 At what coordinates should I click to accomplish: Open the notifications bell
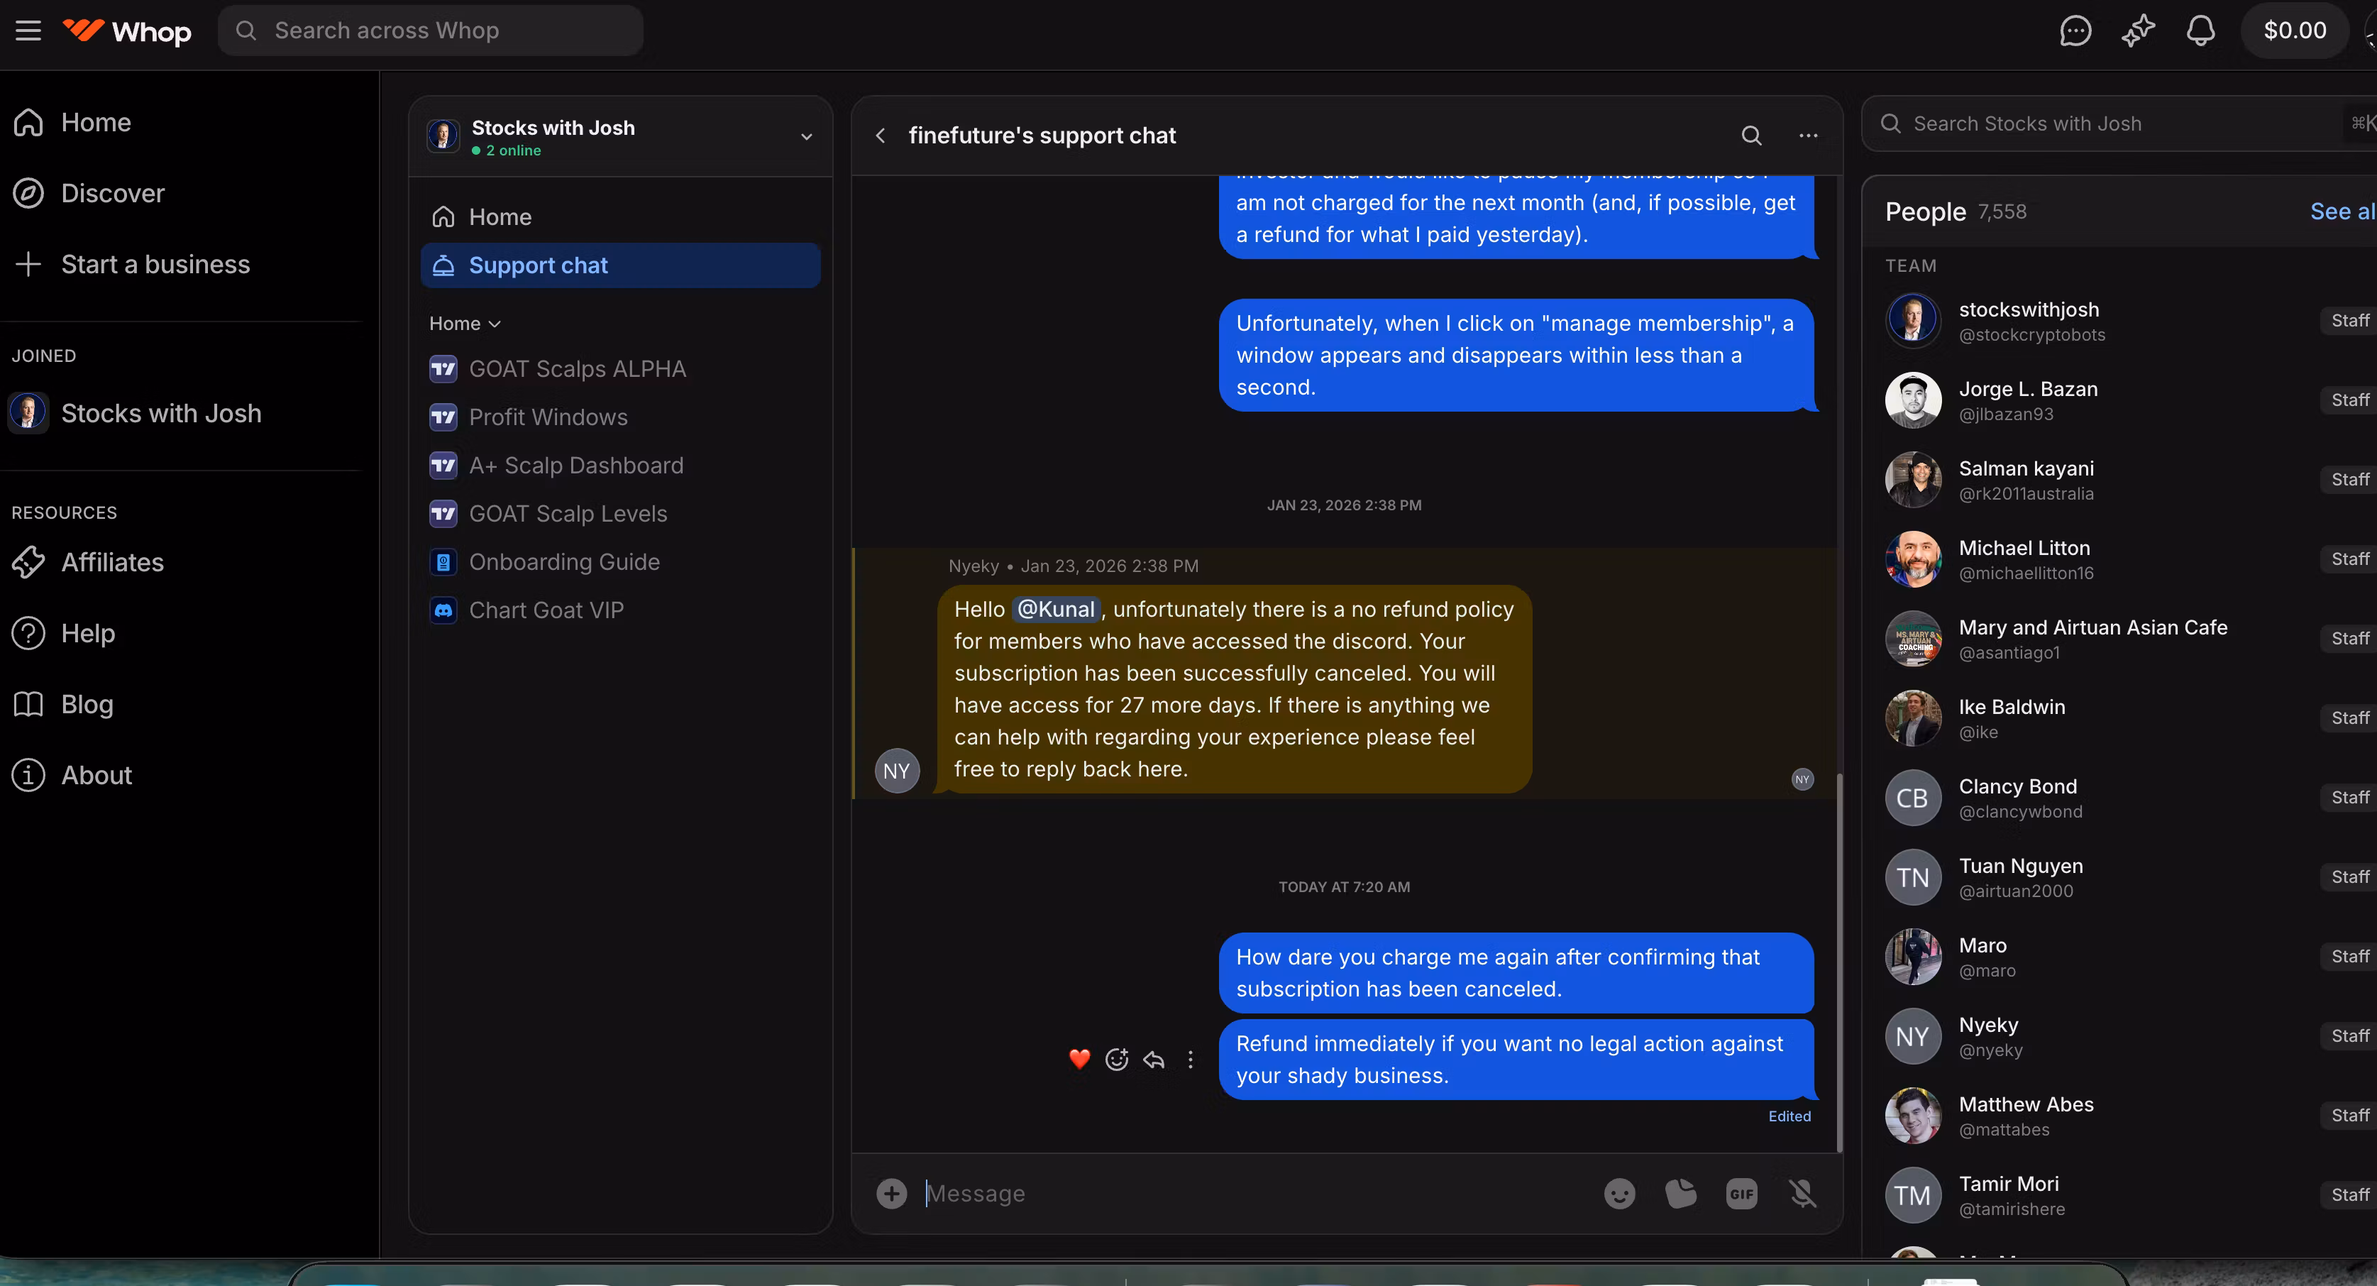tap(2201, 31)
